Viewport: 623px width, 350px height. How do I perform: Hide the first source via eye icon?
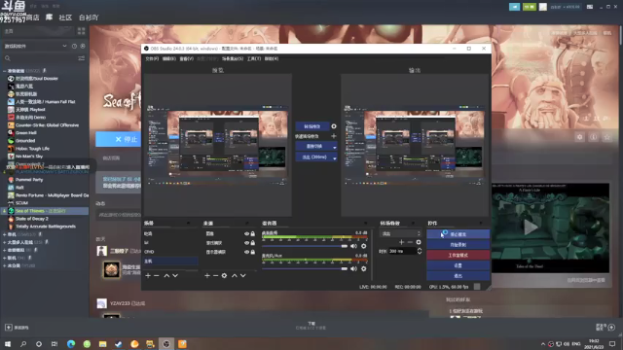pos(246,233)
